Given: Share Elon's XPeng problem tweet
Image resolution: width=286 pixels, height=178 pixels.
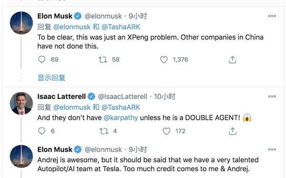Looking at the screenshot, I should tap(232, 59).
